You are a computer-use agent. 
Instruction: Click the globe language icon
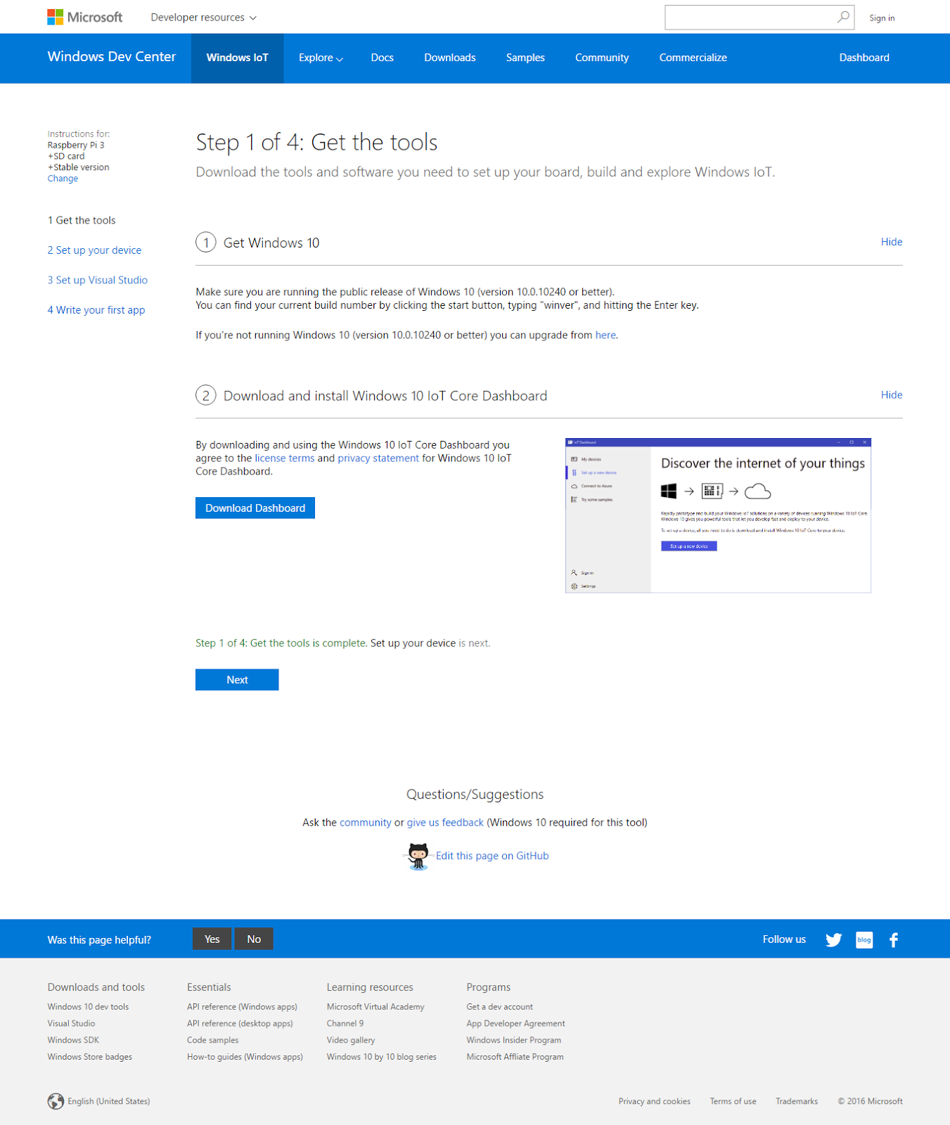(56, 1101)
